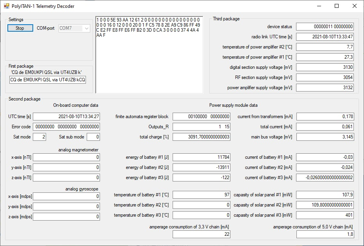Maximize the Telemetry Decoder window
Image resolution: width=364 pixels, height=246 pixels.
coord(337,6)
